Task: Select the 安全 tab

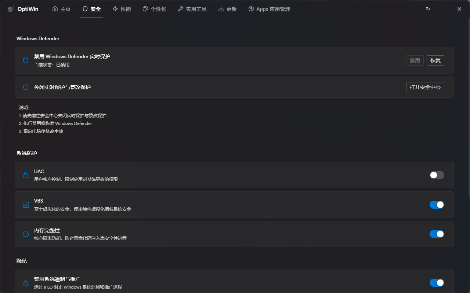Action: (91, 9)
